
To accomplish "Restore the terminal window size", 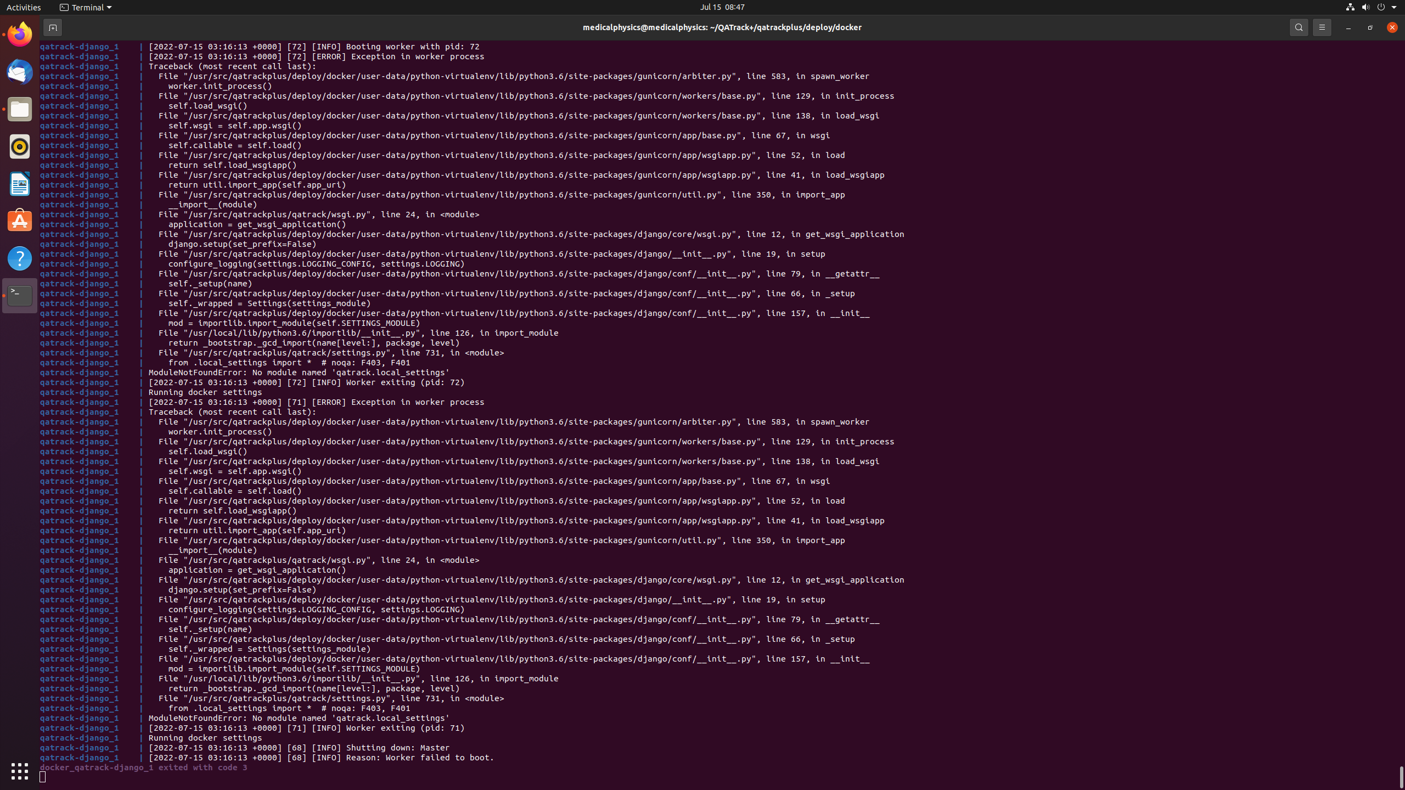I will click(1369, 27).
